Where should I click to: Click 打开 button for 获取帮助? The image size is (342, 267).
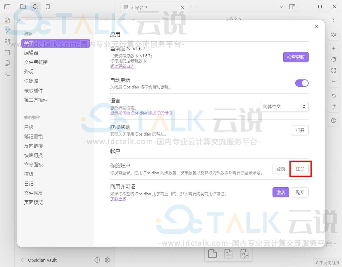pos(300,130)
